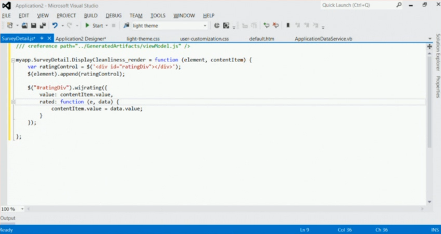
Task: Click the decrease indent toolbar icon
Action: [245, 25]
